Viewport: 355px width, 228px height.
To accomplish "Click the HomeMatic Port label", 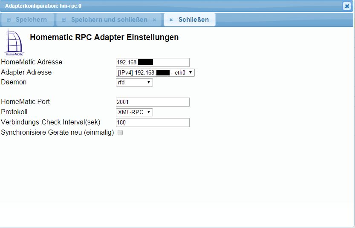I will tap(26, 102).
